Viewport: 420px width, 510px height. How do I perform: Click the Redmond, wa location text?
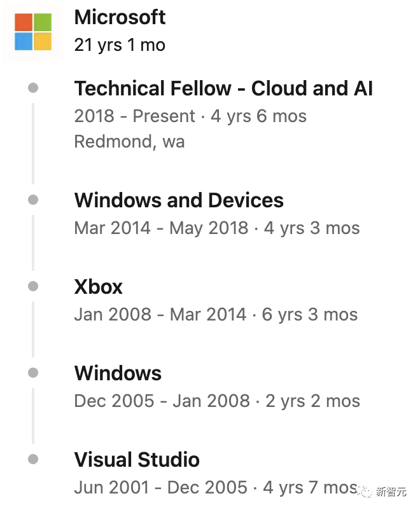click(129, 142)
